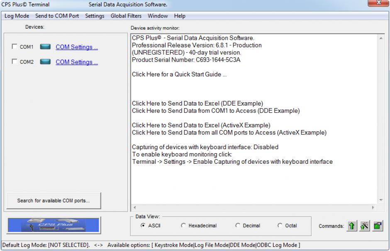Open the Settings menu

(95, 16)
